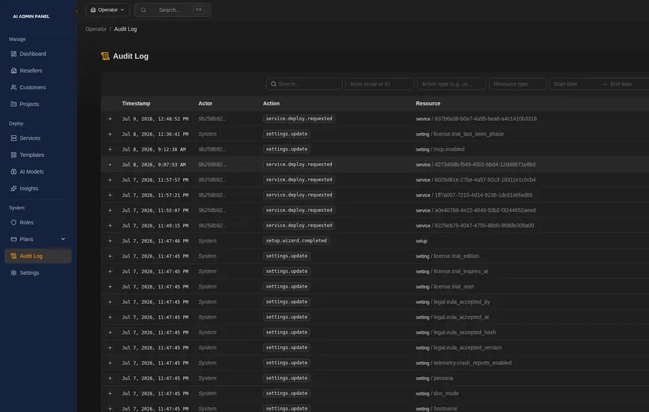Expand the Jul 8, 9:07:53 AM log row

110,165
